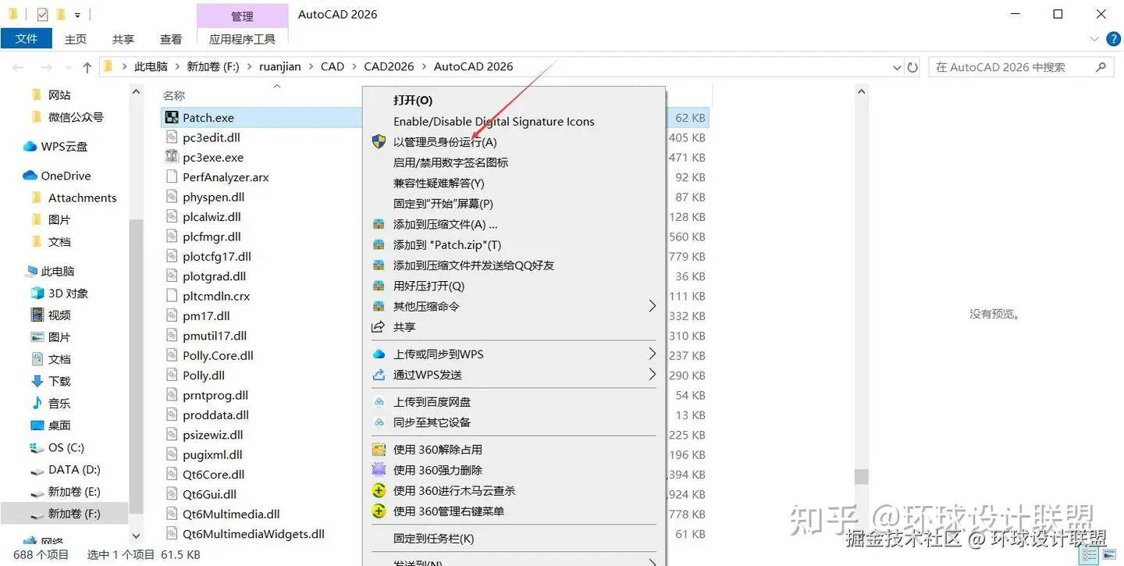Open the Quick Access Toolbar dropdown arrow
1124x566 pixels.
tap(77, 15)
